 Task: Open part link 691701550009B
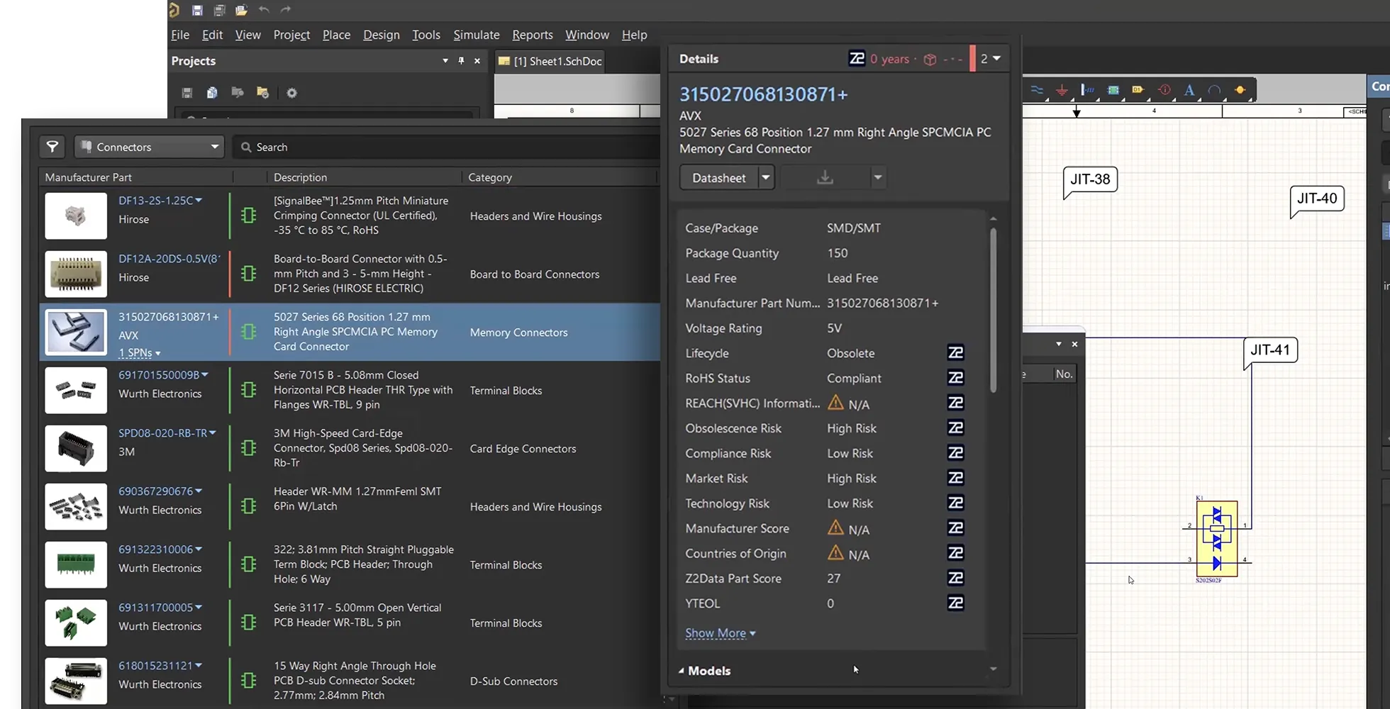159,375
